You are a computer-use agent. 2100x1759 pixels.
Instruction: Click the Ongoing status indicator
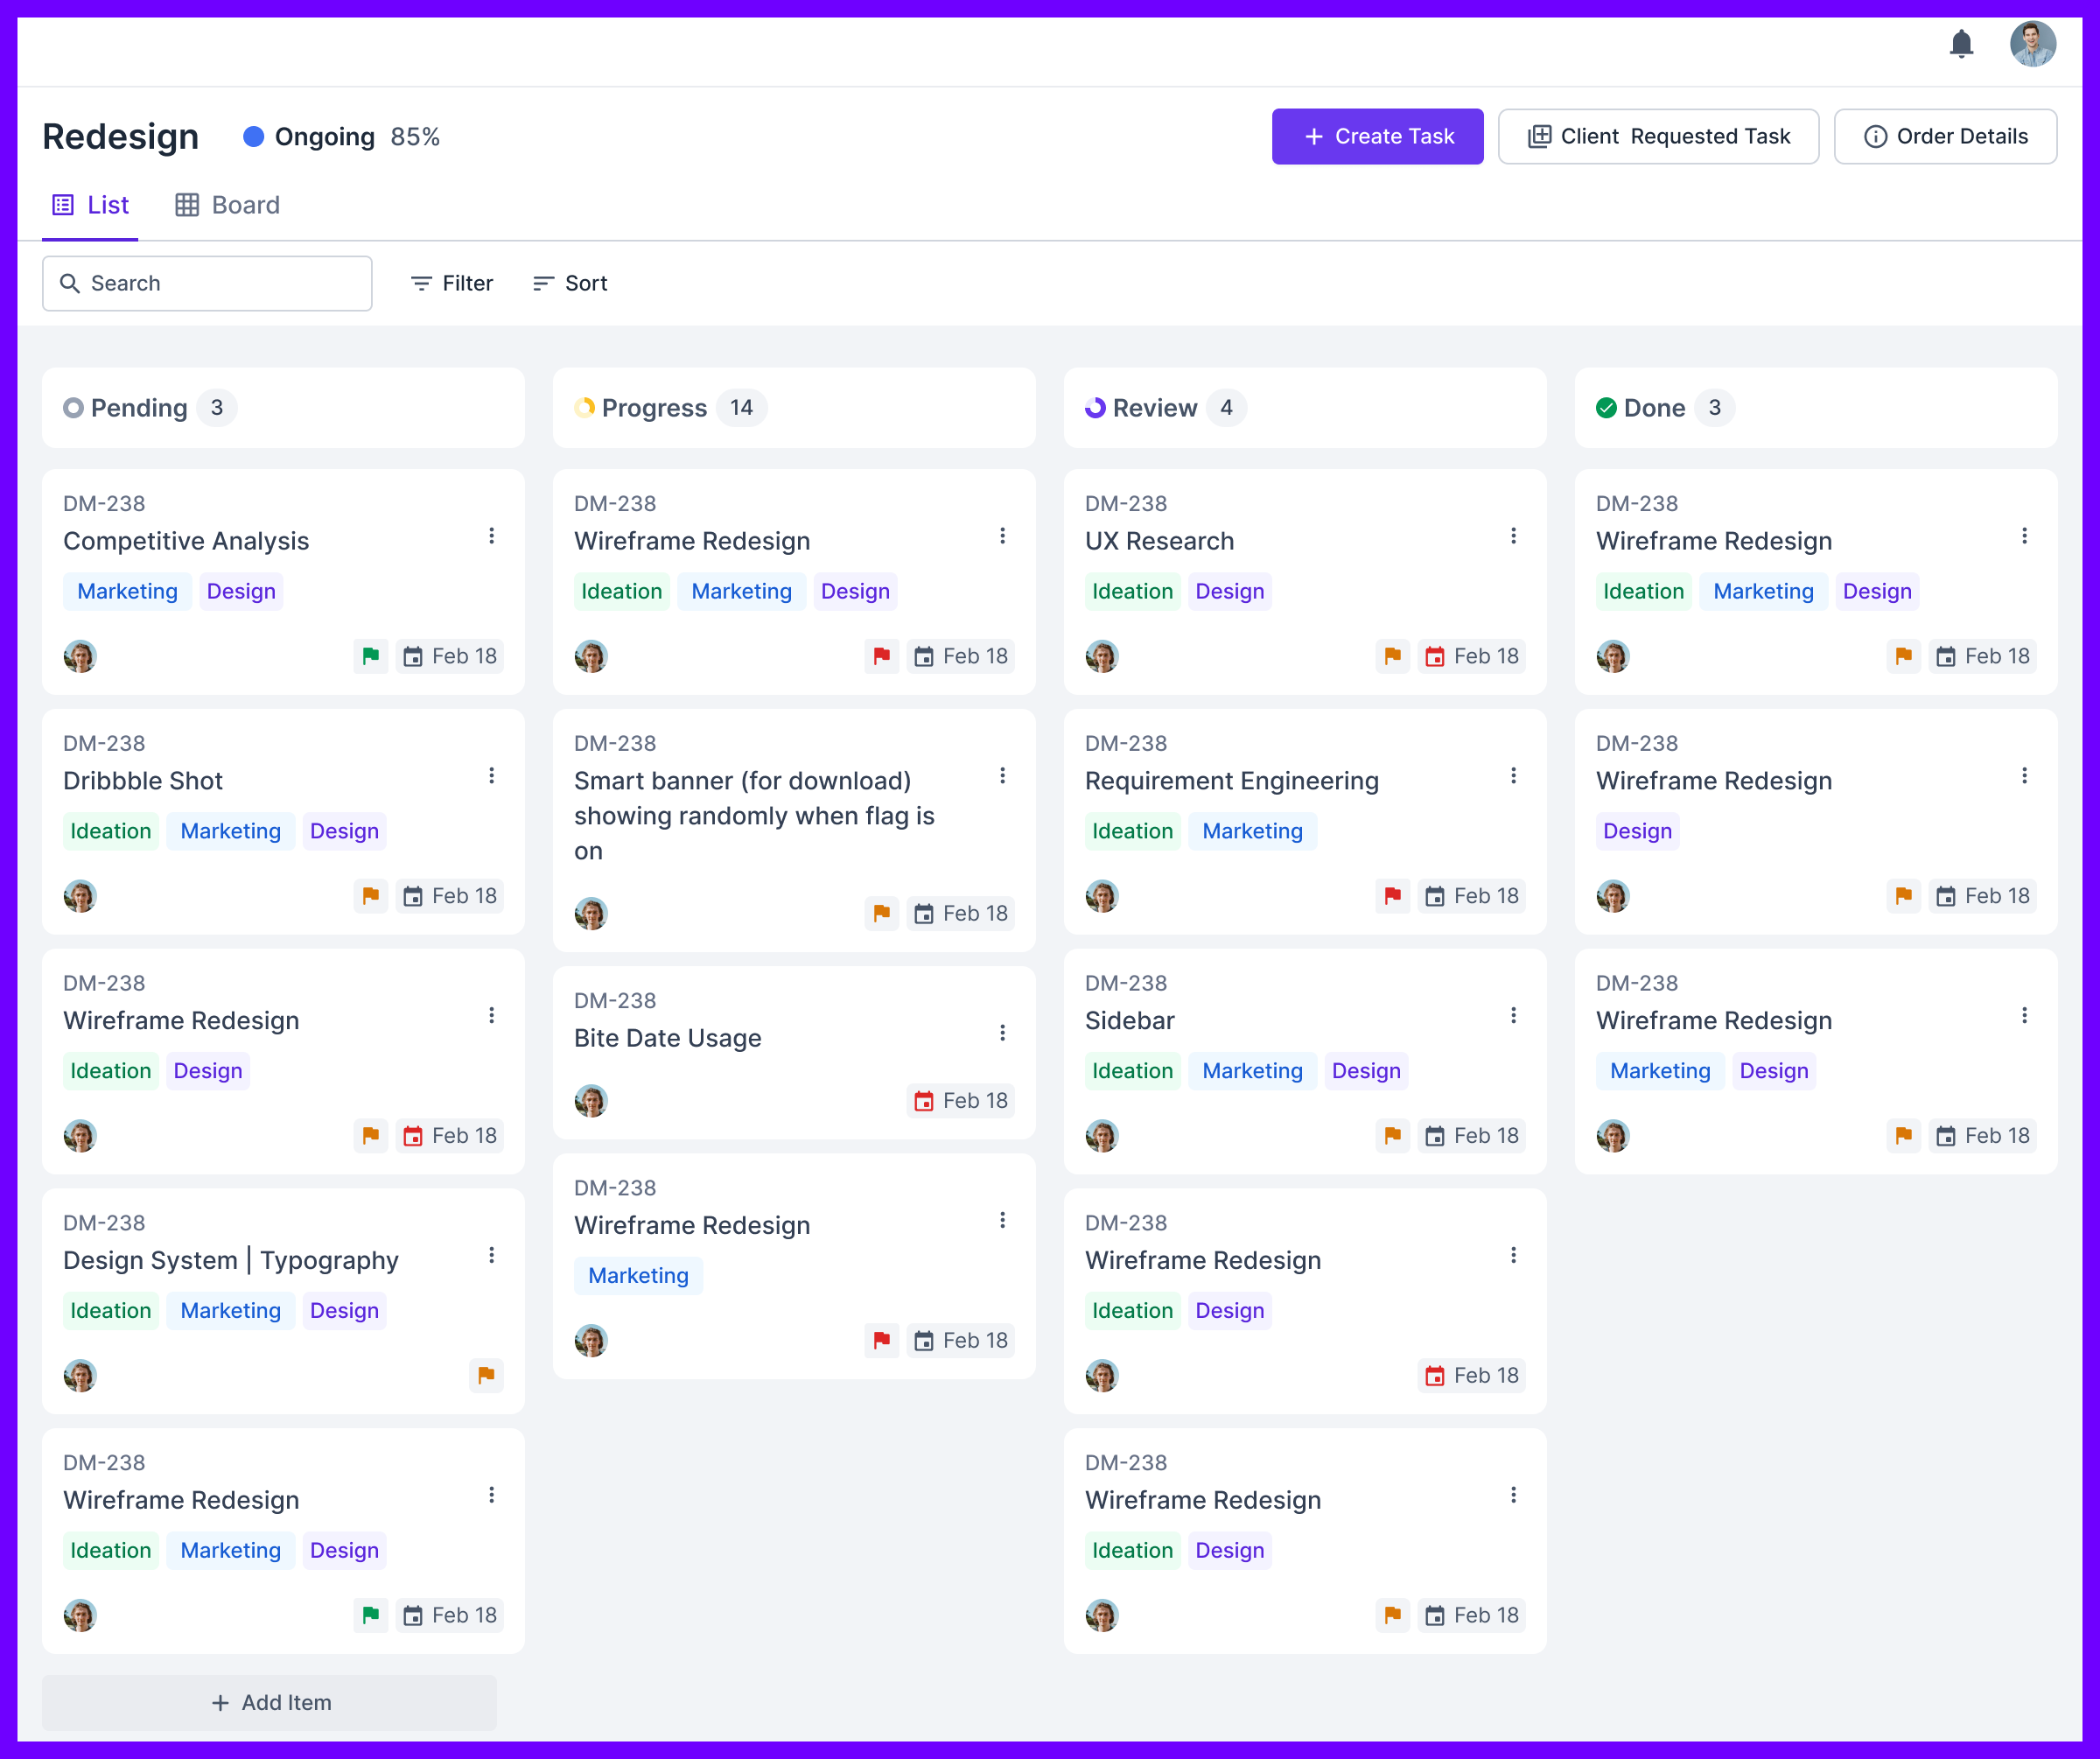pyautogui.click(x=310, y=137)
